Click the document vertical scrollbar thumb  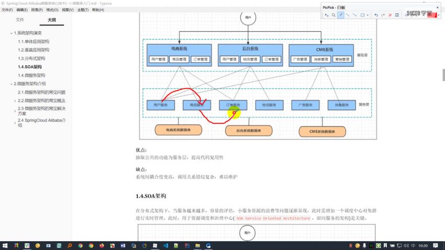coord(443,75)
